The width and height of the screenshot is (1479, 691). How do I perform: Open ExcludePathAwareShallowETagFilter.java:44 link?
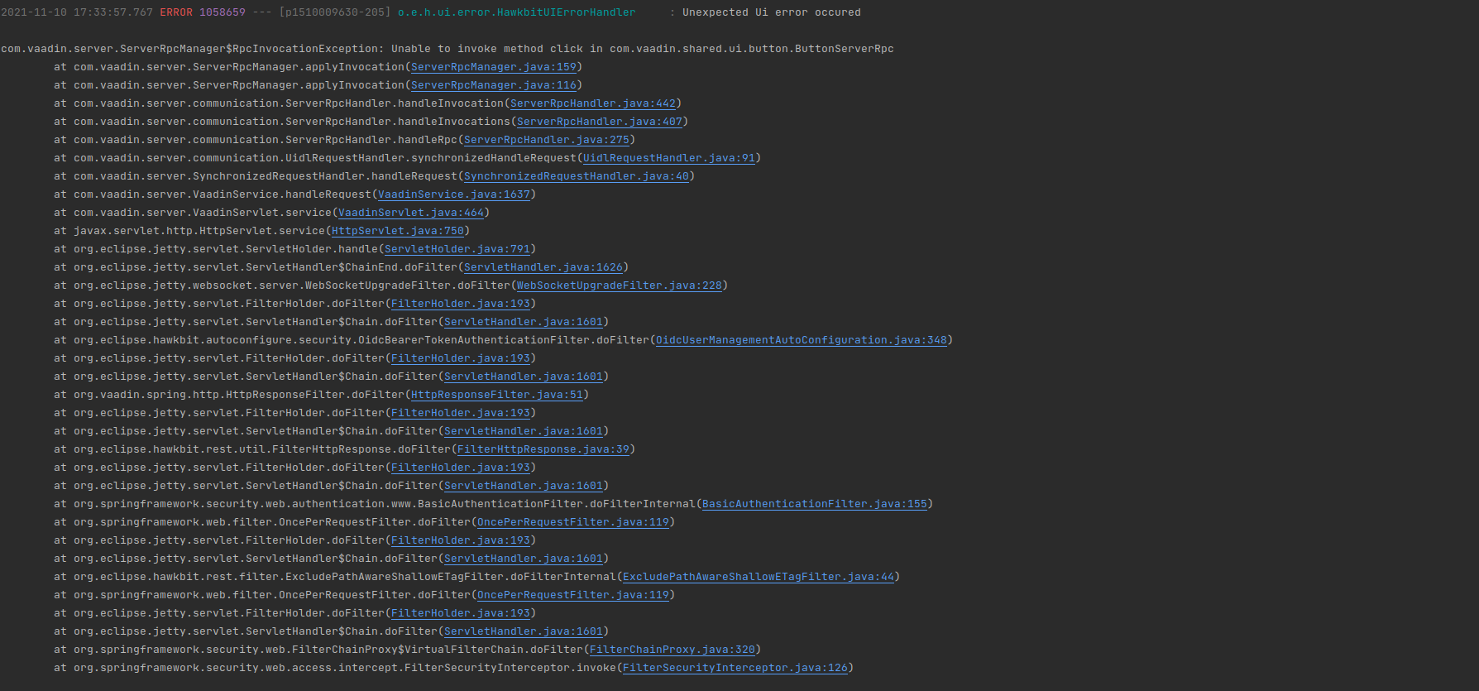click(759, 577)
